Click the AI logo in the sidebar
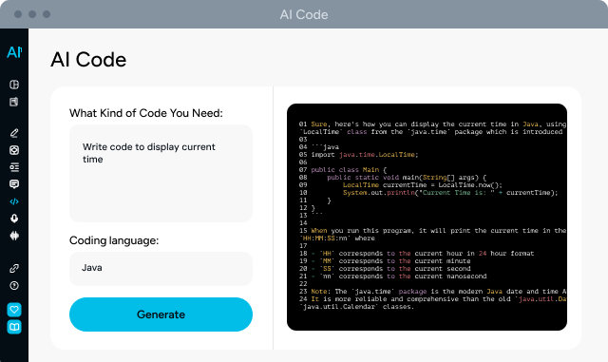 tap(14, 52)
